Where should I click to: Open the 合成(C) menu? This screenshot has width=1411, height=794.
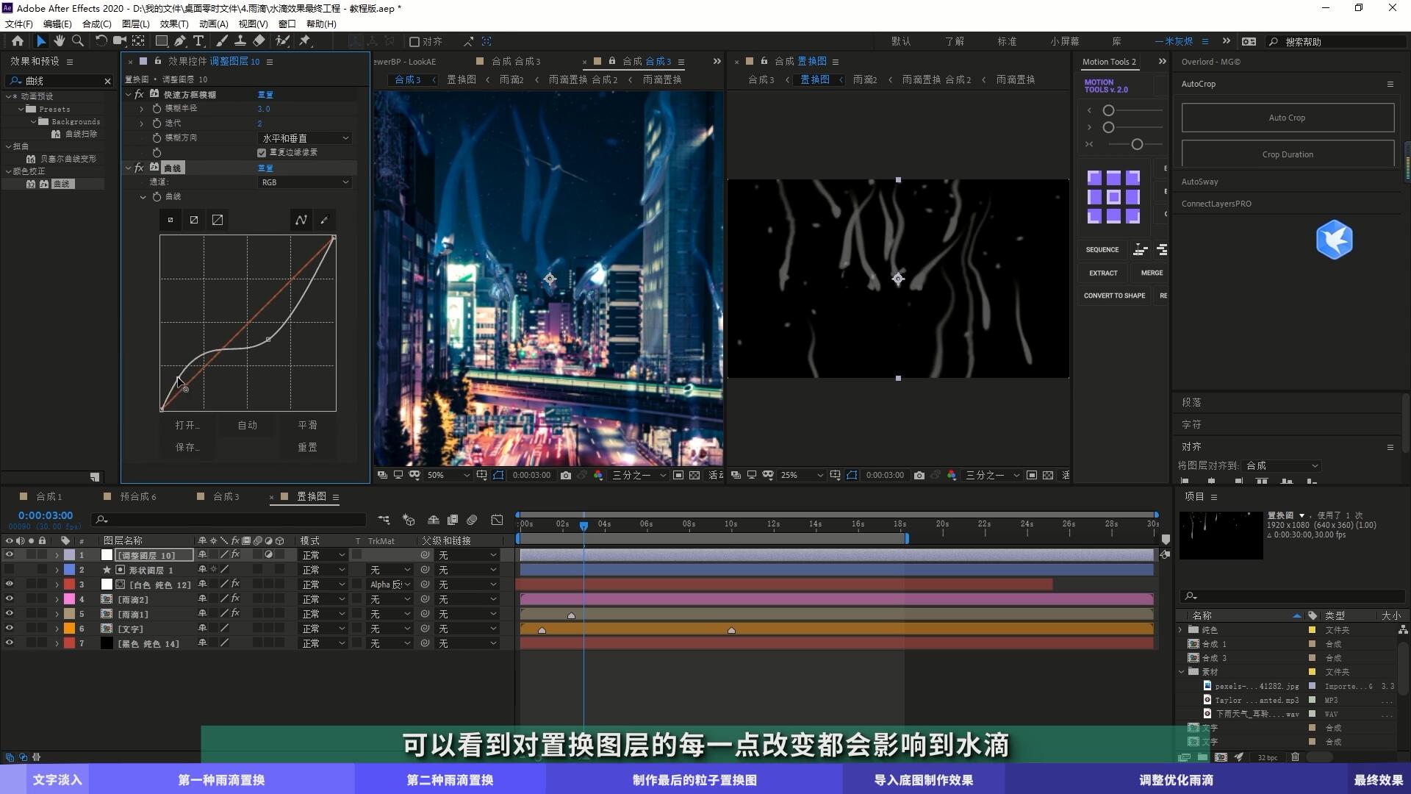[96, 24]
